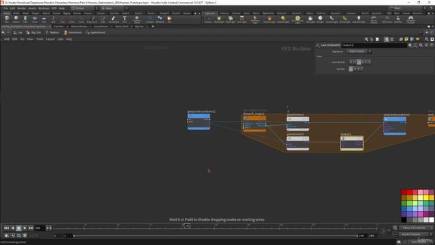This screenshot has height=245, width=435.
Task: Select the File shelf tool
Action: click(x=169, y=19)
